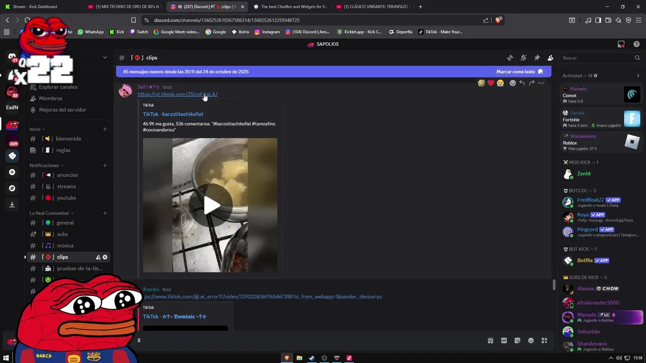Open the streams channel
This screenshot has height=363, width=646.
(69, 187)
